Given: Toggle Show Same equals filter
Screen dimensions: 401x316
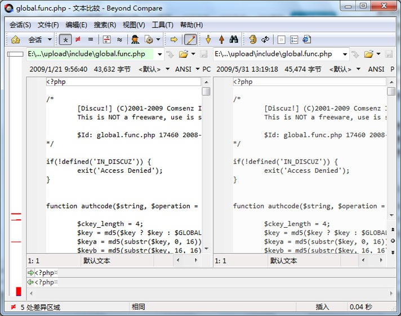Looking at the screenshot, I should click(91, 39).
